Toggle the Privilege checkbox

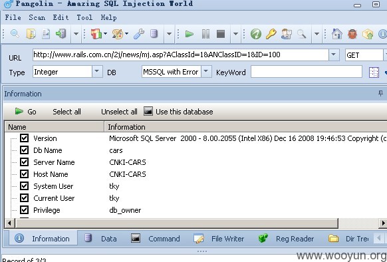pos(24,209)
